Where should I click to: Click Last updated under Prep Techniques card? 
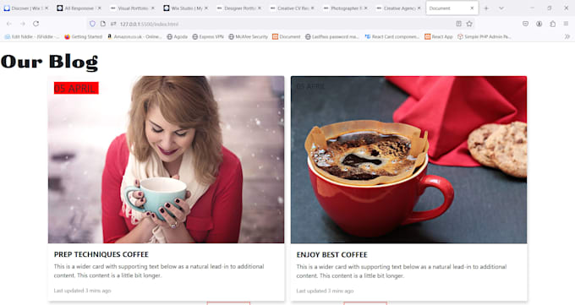point(82,291)
